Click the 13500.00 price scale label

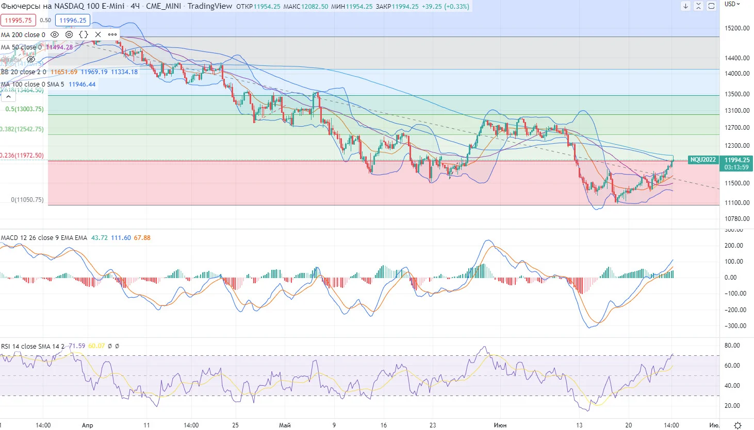[737, 94]
